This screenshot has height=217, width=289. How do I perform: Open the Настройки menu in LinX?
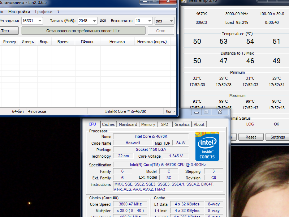[x=19, y=12]
